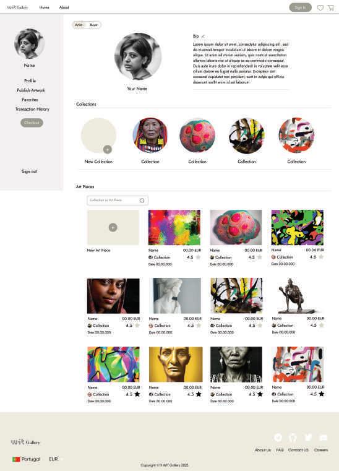Switch profile toggle to Buyer
This screenshot has width=339, height=471.
click(x=93, y=25)
